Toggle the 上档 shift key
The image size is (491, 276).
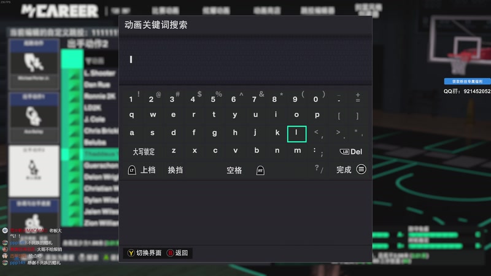148,170
